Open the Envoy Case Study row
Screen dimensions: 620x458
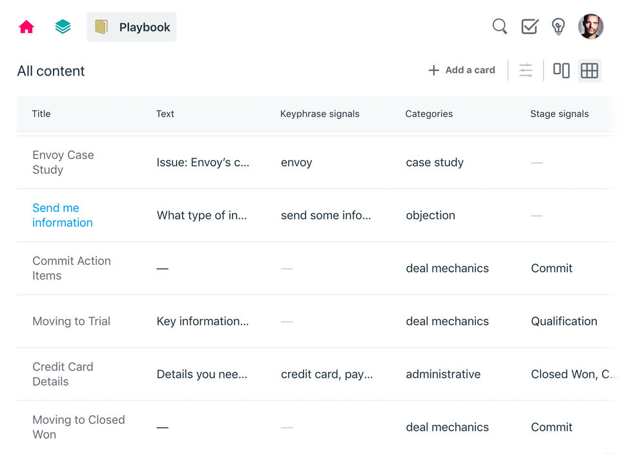point(63,162)
